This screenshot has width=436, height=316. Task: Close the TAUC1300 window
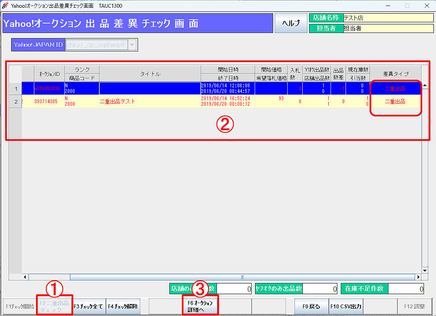tap(427, 6)
